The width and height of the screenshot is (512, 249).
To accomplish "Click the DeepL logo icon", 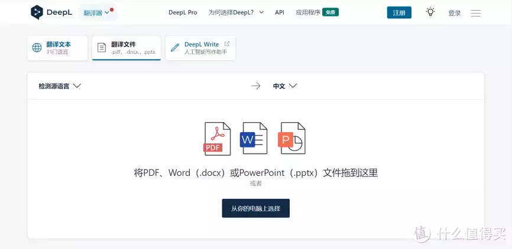I will 37,12.
